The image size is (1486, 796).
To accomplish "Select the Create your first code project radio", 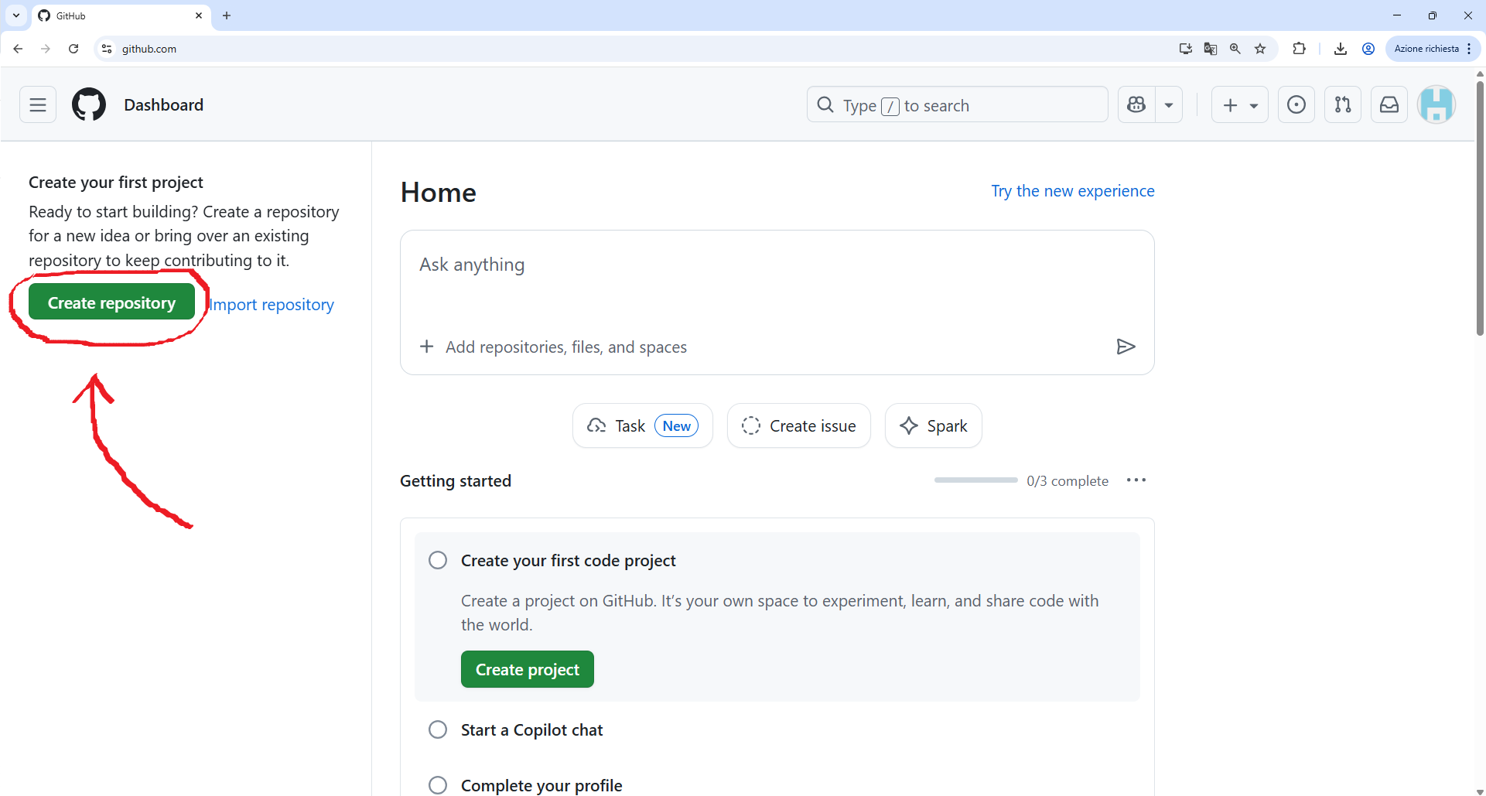I will (x=437, y=559).
